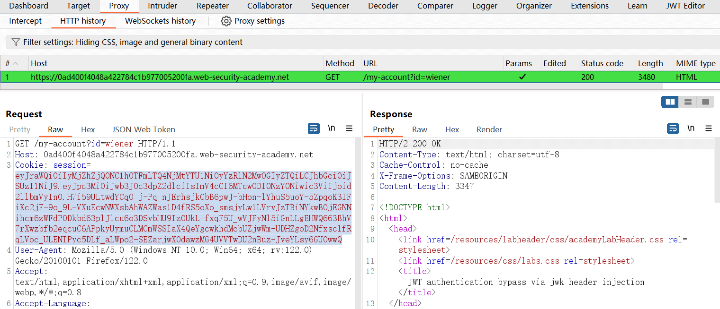The image size is (720, 309).
Task: Switch to the JSON Web Token request tab
Action: pyautogui.click(x=143, y=129)
